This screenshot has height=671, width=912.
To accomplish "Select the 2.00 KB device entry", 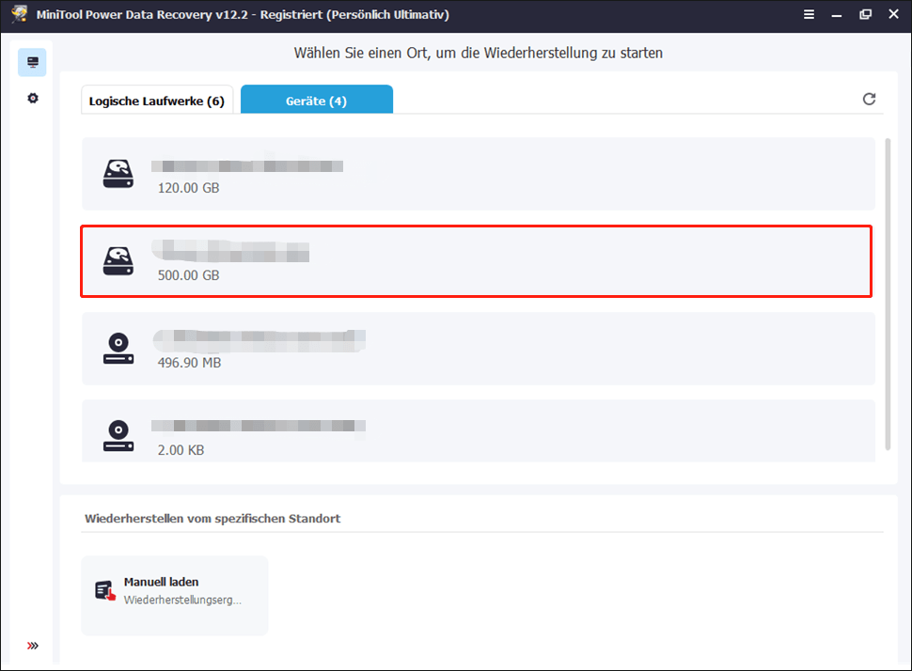I will point(478,434).
